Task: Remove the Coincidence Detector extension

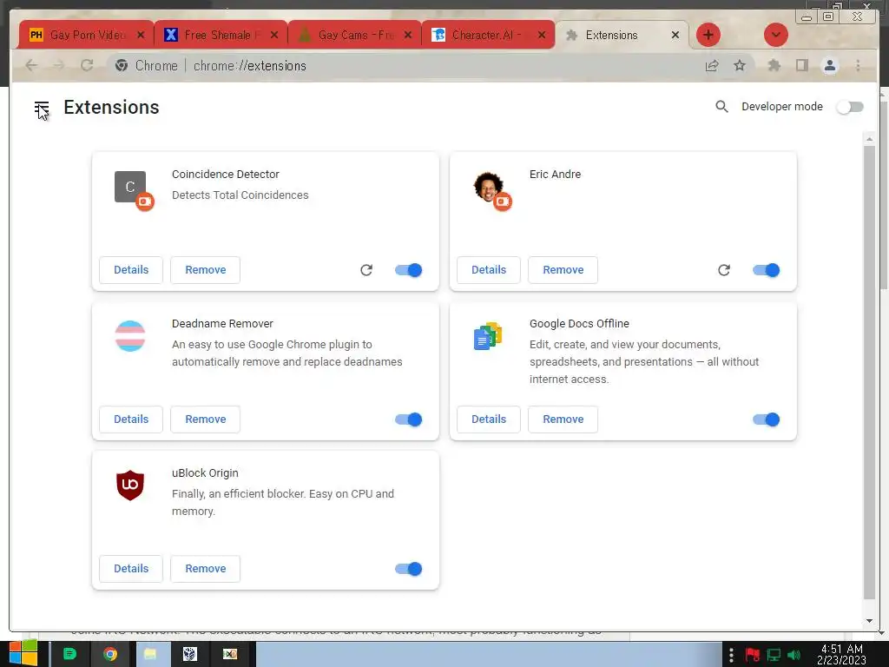Action: 205,270
